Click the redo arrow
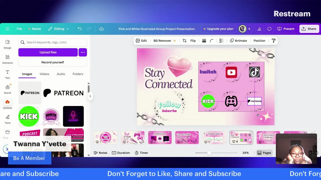The image size is (321, 180). [x=89, y=29]
